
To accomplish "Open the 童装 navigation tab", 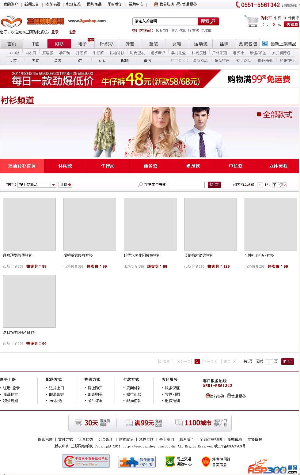I will (x=154, y=44).
